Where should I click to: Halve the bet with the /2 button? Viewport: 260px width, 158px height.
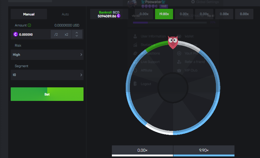click(56, 34)
